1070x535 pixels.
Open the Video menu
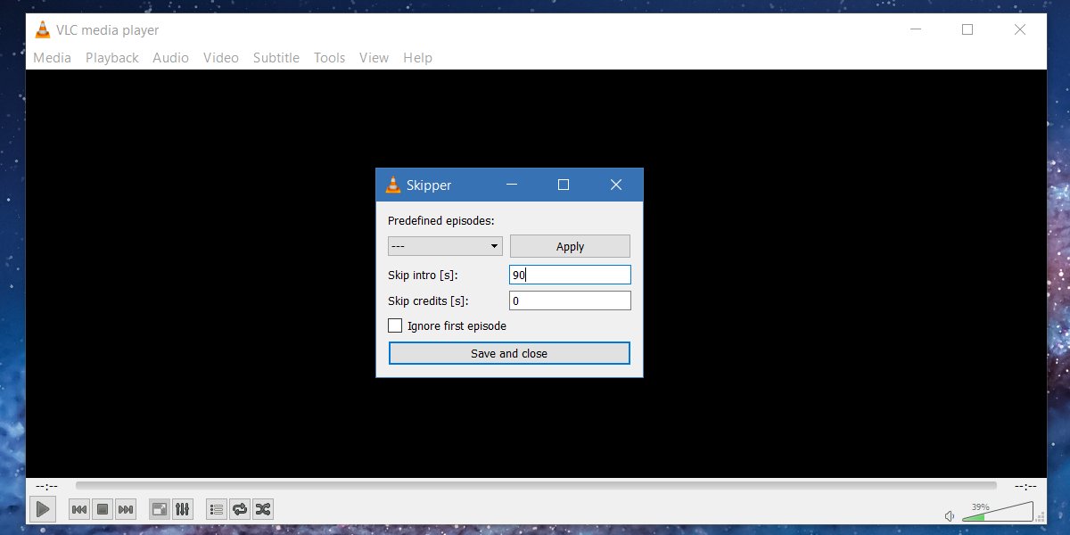pyautogui.click(x=221, y=58)
